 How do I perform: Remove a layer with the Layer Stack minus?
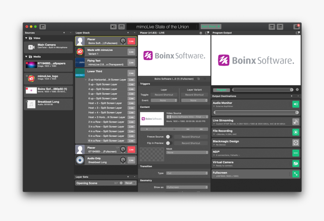[134, 33]
